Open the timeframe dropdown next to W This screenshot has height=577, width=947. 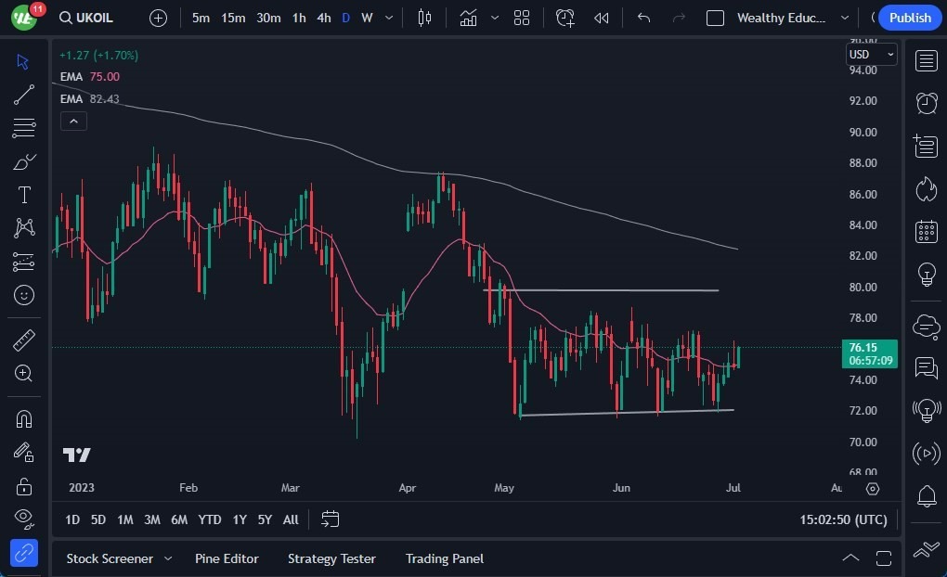(x=388, y=17)
